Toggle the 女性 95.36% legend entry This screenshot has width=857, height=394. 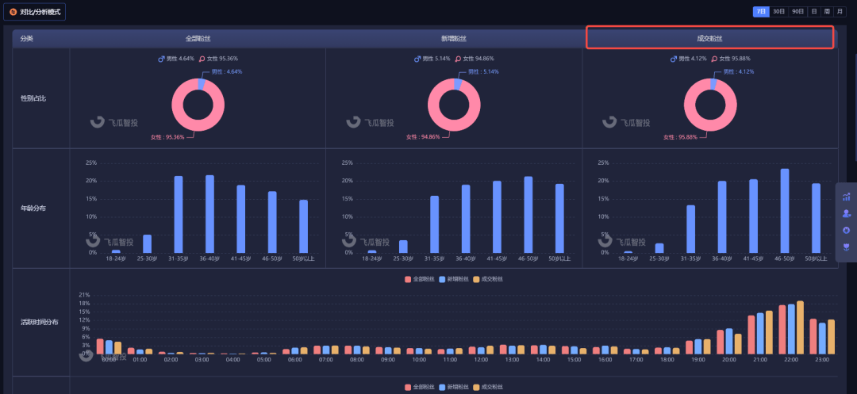tap(219, 59)
